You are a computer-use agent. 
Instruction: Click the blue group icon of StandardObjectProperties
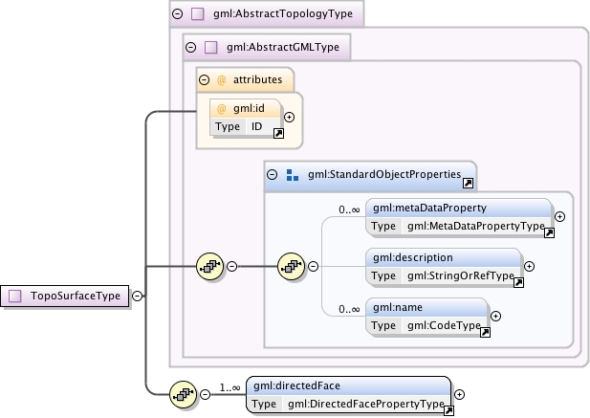(293, 175)
